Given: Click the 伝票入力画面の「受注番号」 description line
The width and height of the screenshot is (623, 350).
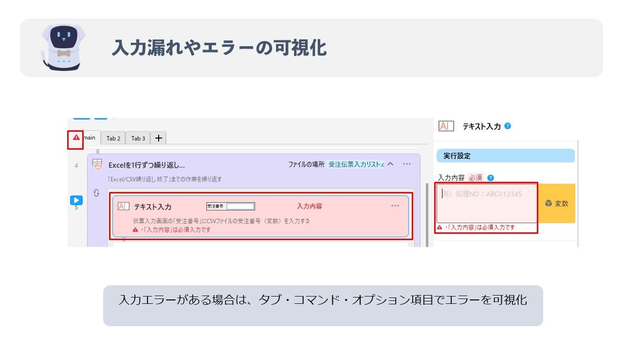Looking at the screenshot, I should pos(221,221).
